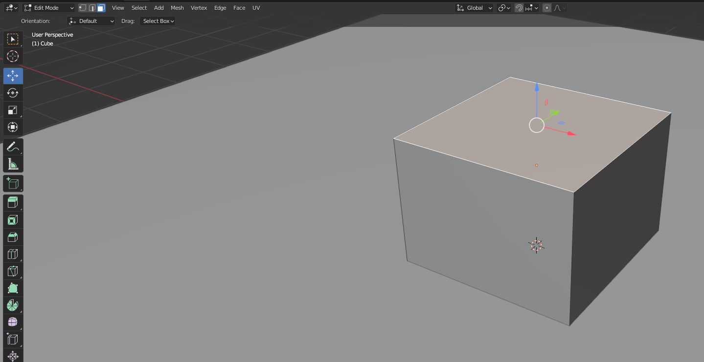Open the Mesh menu

click(x=177, y=8)
